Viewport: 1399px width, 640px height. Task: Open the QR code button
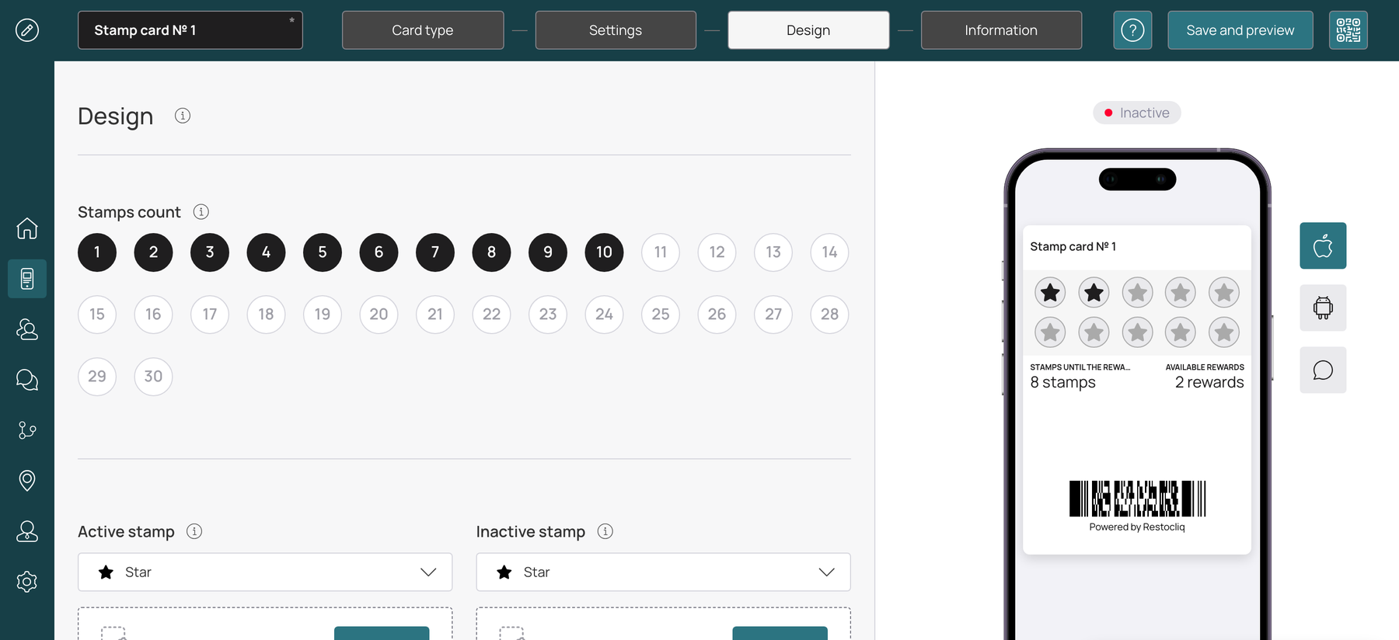pos(1348,30)
